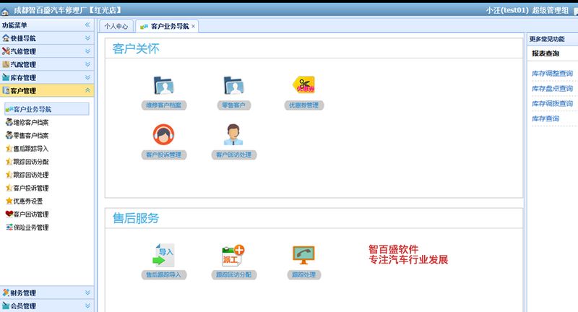Open 客户回访管理 label in the sidebar
Viewport: 578px width, 312px height.
coord(31,214)
